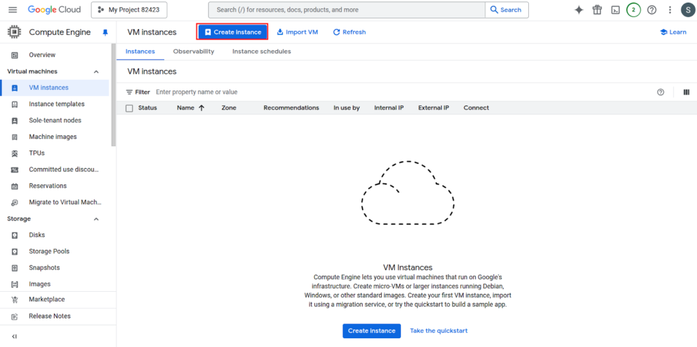Open notifications badge showing 2

click(634, 10)
